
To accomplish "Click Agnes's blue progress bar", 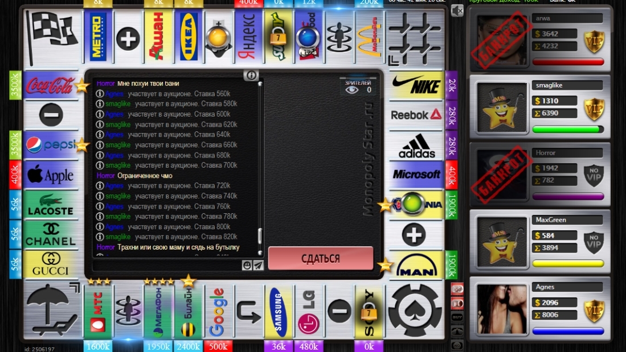I will tap(568, 331).
